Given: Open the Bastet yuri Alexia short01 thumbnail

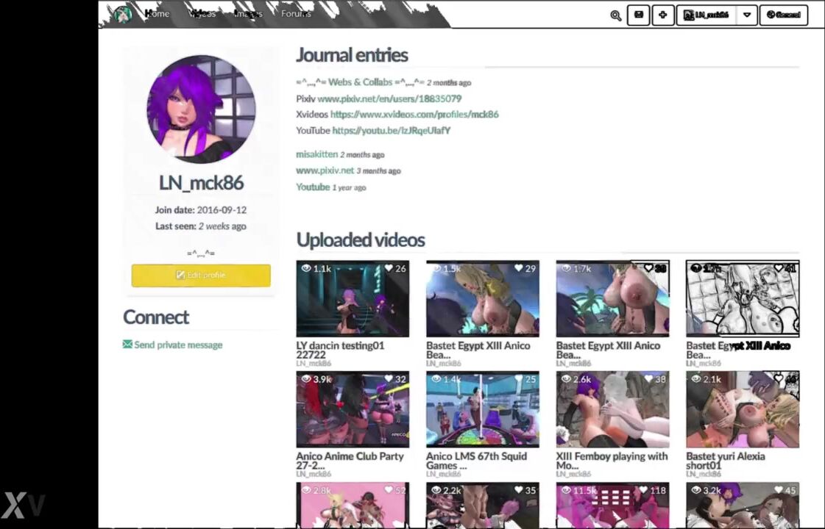Looking at the screenshot, I should pyautogui.click(x=743, y=409).
